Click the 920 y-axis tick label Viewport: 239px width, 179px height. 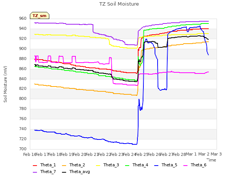(x=23, y=39)
